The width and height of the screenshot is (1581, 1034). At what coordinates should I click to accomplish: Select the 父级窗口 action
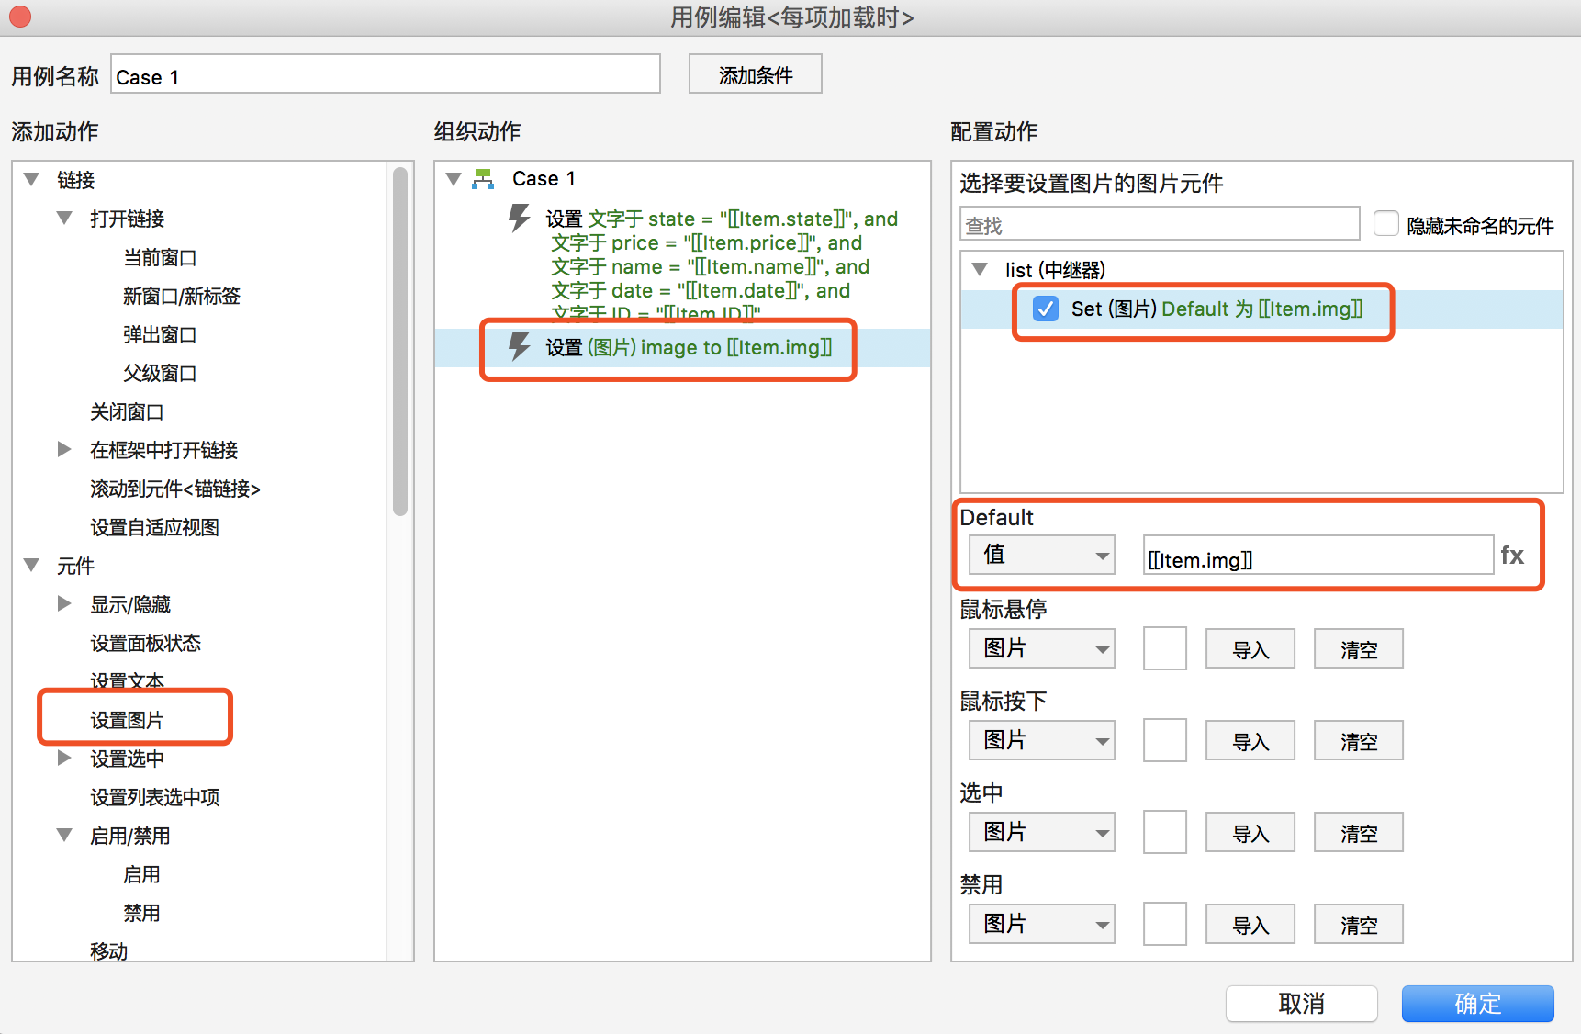pyautogui.click(x=160, y=373)
